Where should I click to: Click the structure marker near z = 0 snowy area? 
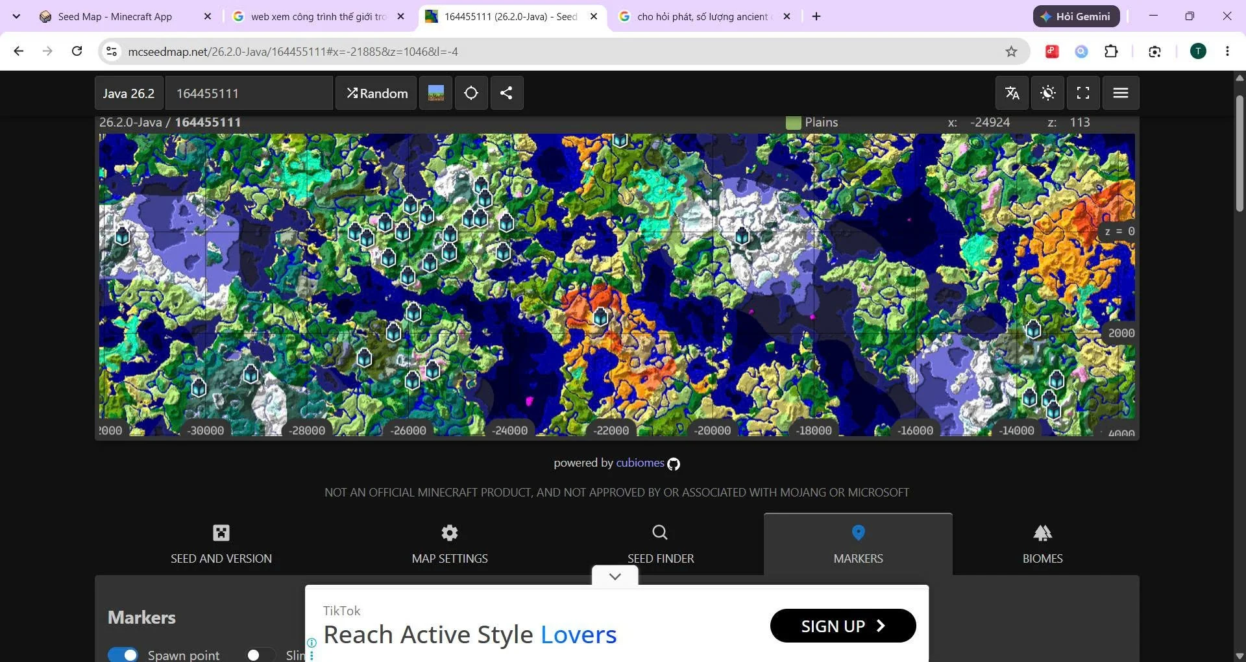pyautogui.click(x=742, y=236)
